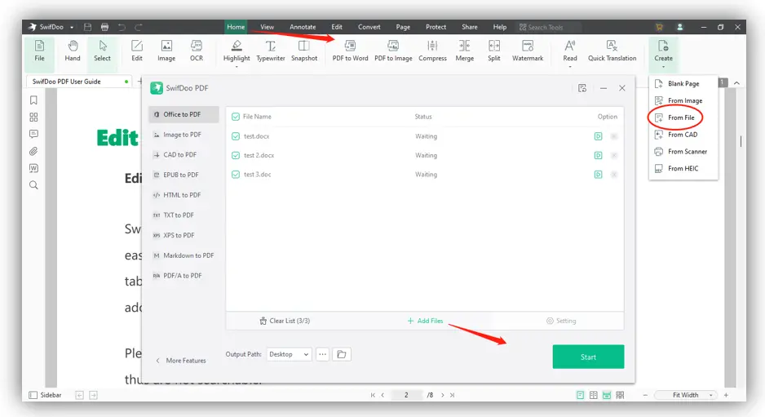
Task: Go back via More Features
Action: click(181, 361)
